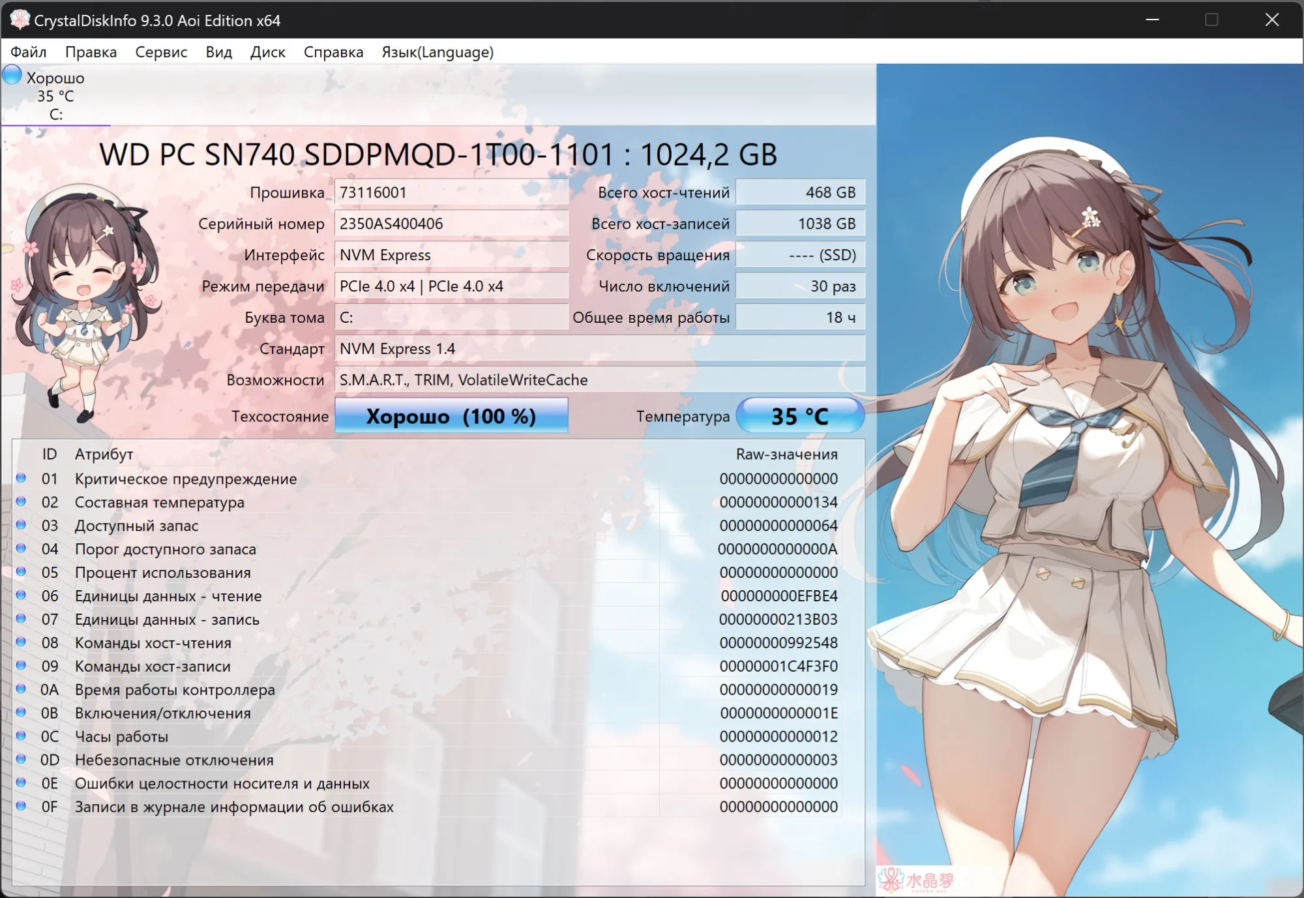Image resolution: width=1304 pixels, height=898 pixels.
Task: Open the Справка menu
Action: point(333,52)
